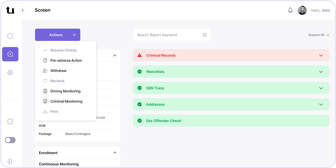Focus the Search Report Keyword field
The height and width of the screenshot is (168, 336).
pyautogui.click(x=168, y=35)
